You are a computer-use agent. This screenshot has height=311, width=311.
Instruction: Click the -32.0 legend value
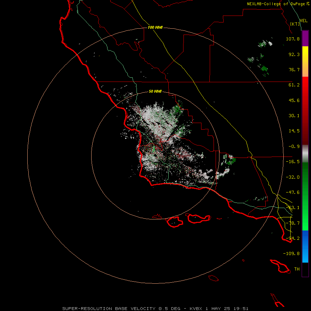(x=293, y=177)
